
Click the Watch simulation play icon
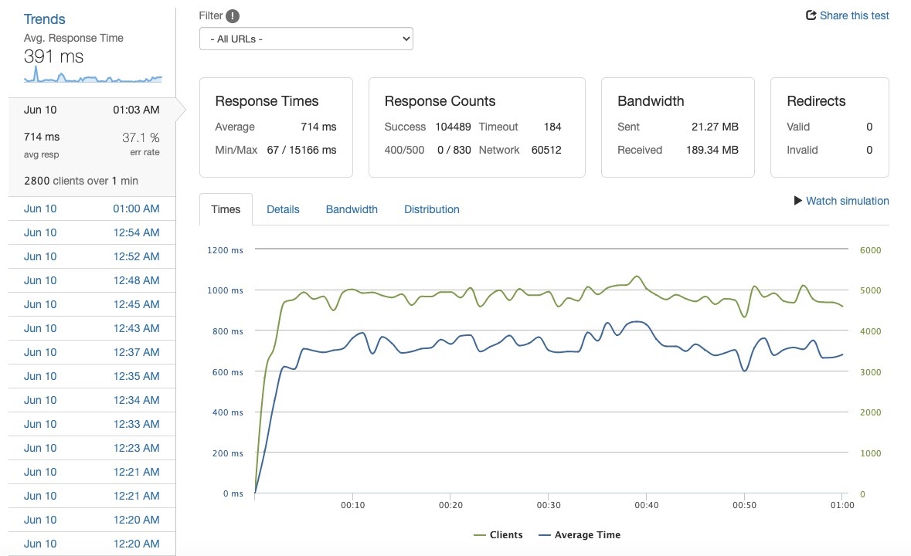pyautogui.click(x=798, y=201)
